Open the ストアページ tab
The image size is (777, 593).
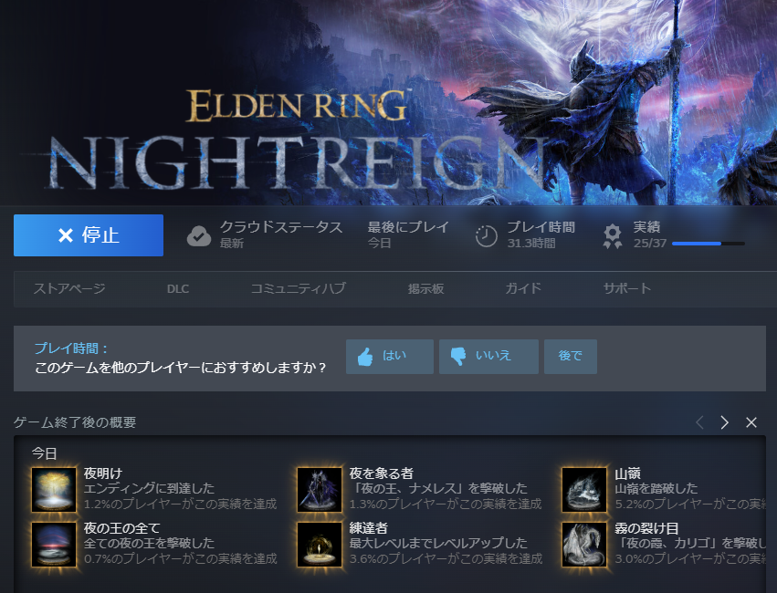point(69,288)
